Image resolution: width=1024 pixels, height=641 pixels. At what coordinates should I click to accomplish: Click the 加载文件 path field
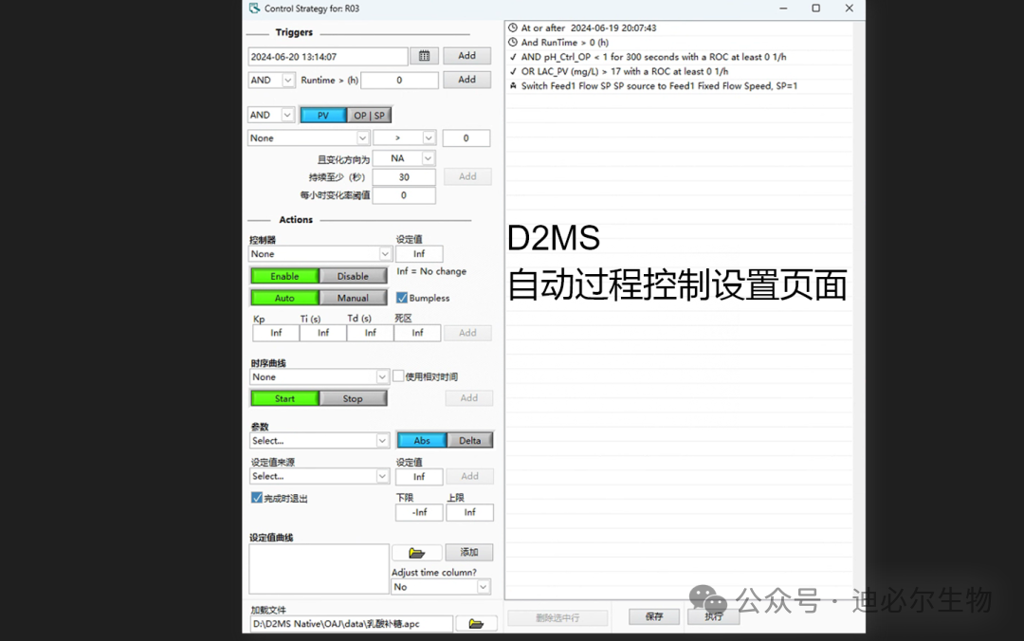(351, 624)
